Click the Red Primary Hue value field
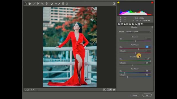Image resolution: width=177 pixels, height=99 pixels. coord(148,47)
